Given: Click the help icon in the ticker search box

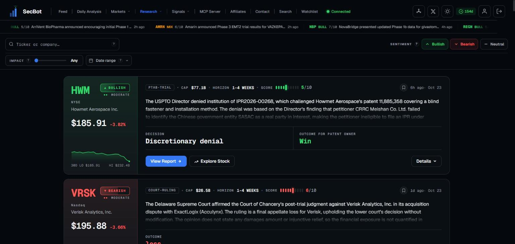Looking at the screenshot, I should click(x=114, y=44).
